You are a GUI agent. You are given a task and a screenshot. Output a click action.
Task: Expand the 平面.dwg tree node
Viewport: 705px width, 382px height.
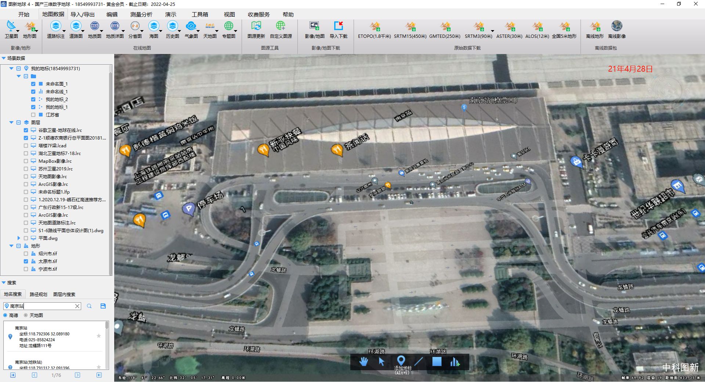(19, 238)
